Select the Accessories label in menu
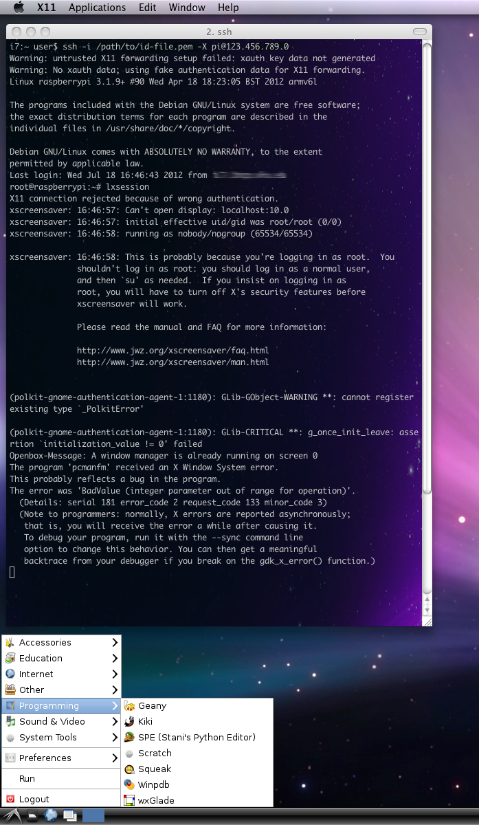Image resolution: width=479 pixels, height=825 pixels. click(x=45, y=642)
